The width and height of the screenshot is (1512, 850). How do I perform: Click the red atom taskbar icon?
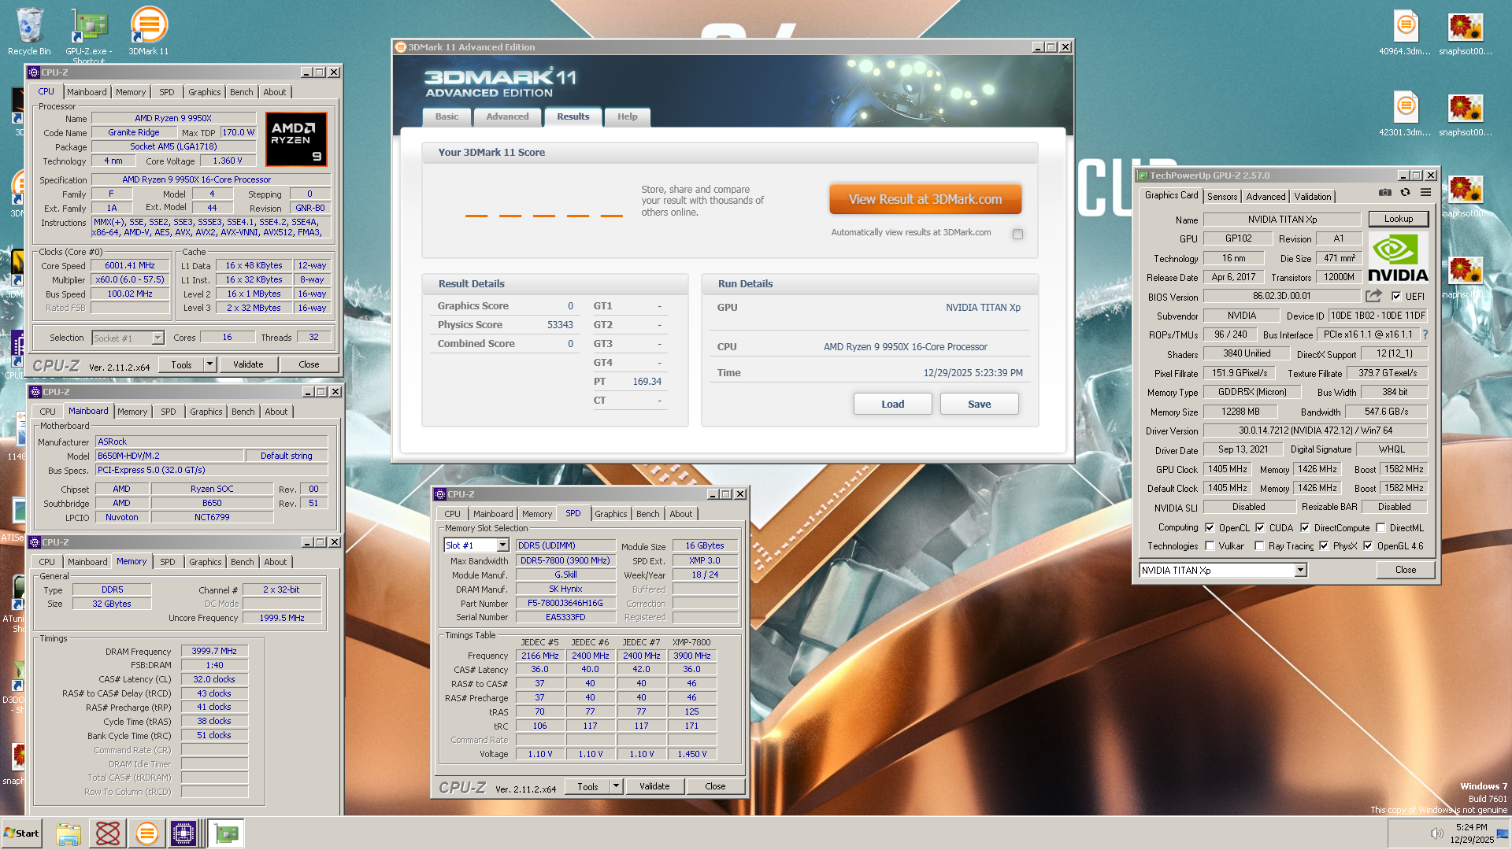(107, 833)
